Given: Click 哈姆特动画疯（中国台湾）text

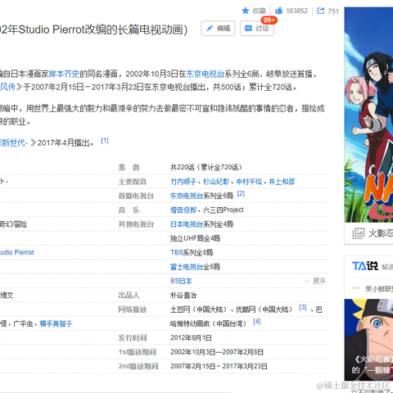Looking at the screenshot, I should click(208, 323).
